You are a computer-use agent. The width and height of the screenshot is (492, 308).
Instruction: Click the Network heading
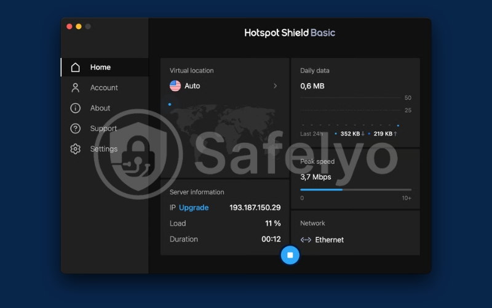pyautogui.click(x=312, y=223)
